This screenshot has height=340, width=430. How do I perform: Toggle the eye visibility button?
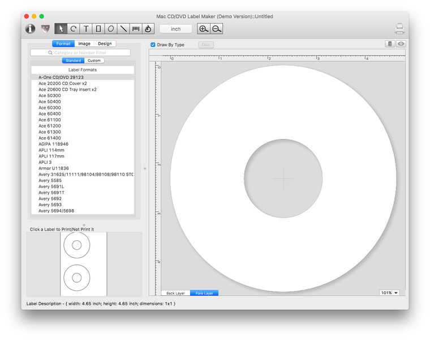(x=401, y=44)
